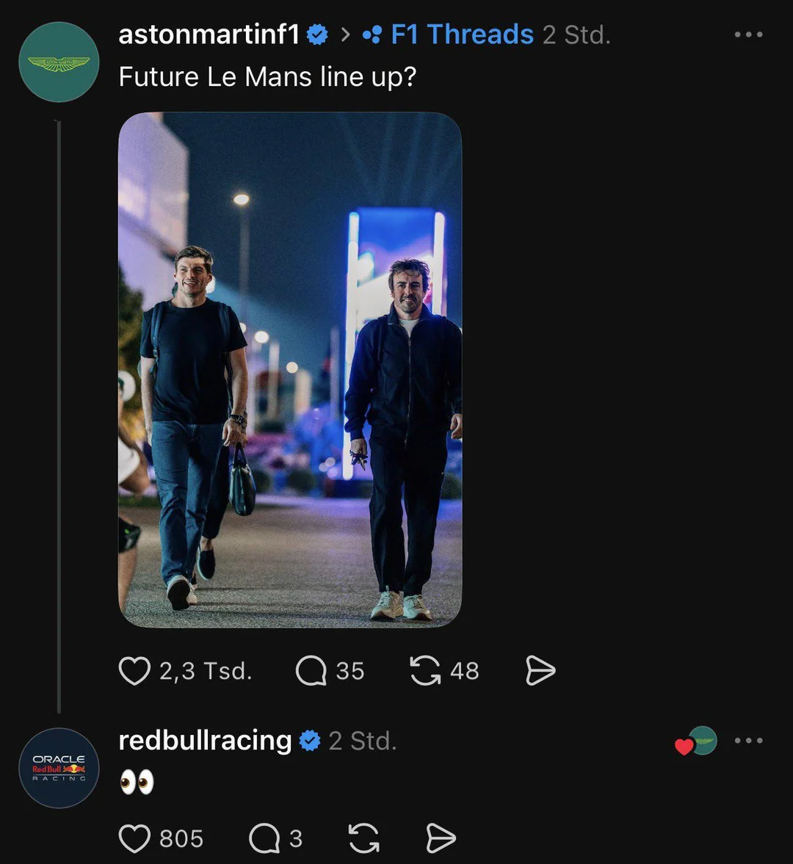
Task: Open redbullracing reply options menu
Action: point(748,740)
